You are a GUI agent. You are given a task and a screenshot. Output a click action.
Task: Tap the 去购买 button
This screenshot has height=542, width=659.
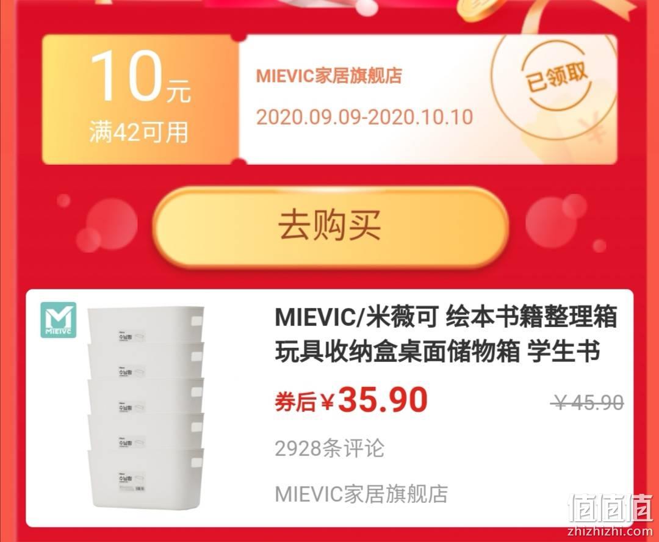[330, 226]
